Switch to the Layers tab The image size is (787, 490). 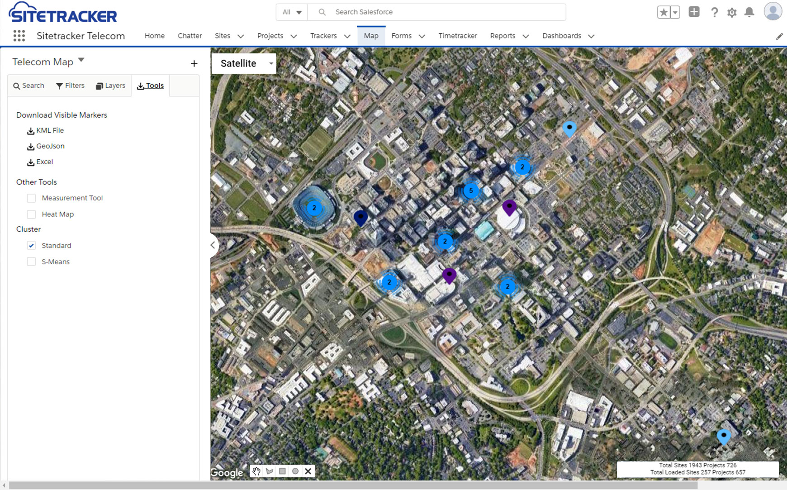point(110,86)
